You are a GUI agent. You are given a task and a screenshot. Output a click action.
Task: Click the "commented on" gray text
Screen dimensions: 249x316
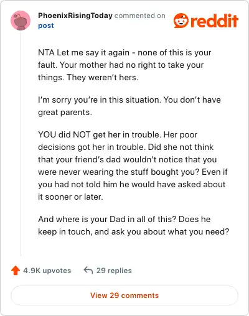coord(140,16)
